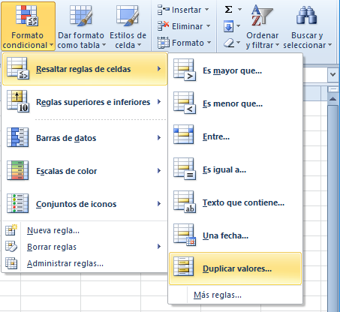Open the Insertar dropdown arrow
The height and width of the screenshot is (312, 340).
207,10
